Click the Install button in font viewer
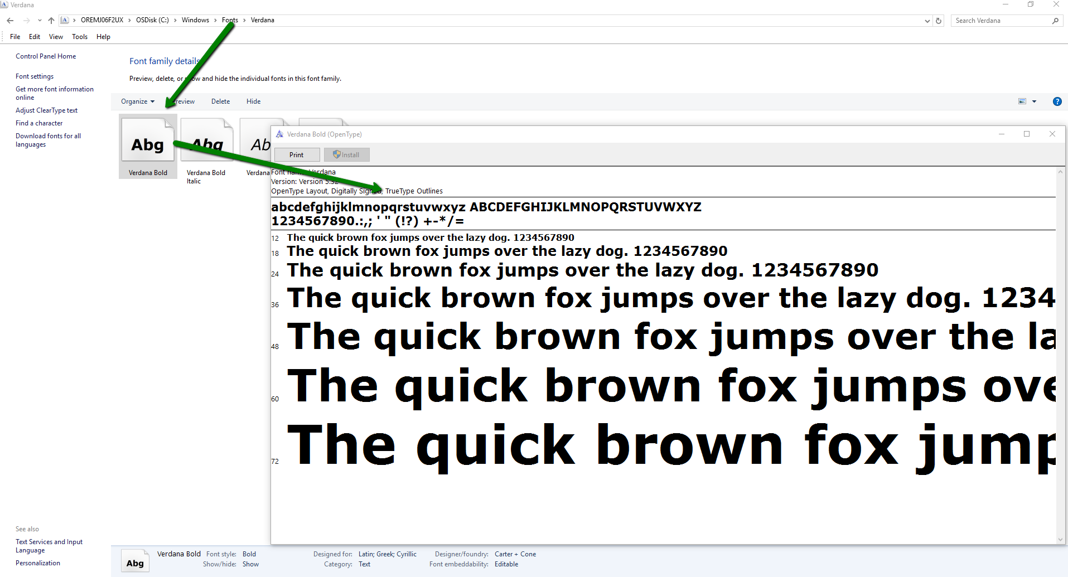 pyautogui.click(x=346, y=155)
